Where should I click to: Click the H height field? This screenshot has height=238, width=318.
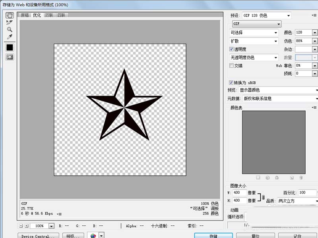240,201
